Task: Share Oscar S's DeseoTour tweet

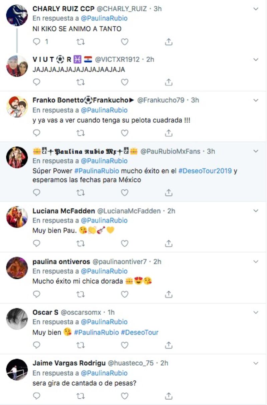Action: pos(169,345)
